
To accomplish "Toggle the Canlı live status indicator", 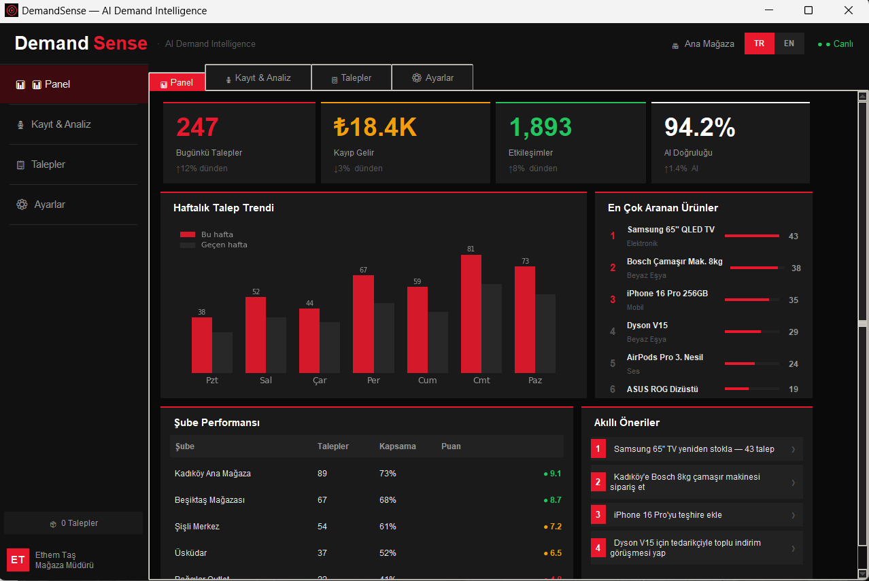I will [836, 43].
